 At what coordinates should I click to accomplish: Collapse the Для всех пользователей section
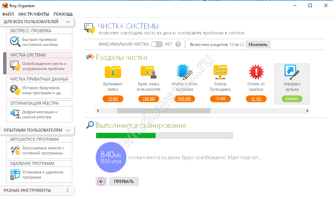68,22
